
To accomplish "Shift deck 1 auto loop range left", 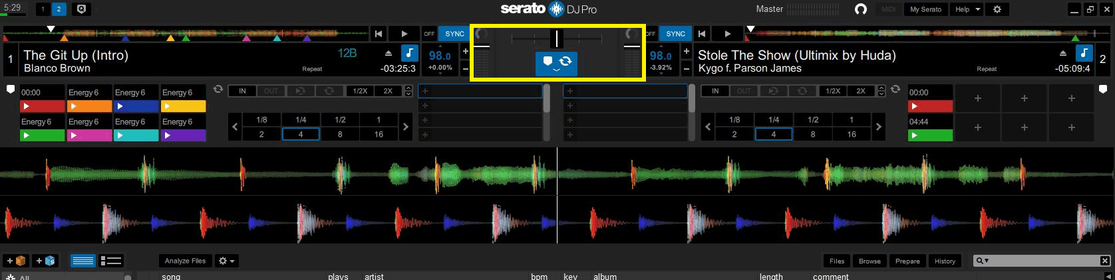I will [x=235, y=127].
